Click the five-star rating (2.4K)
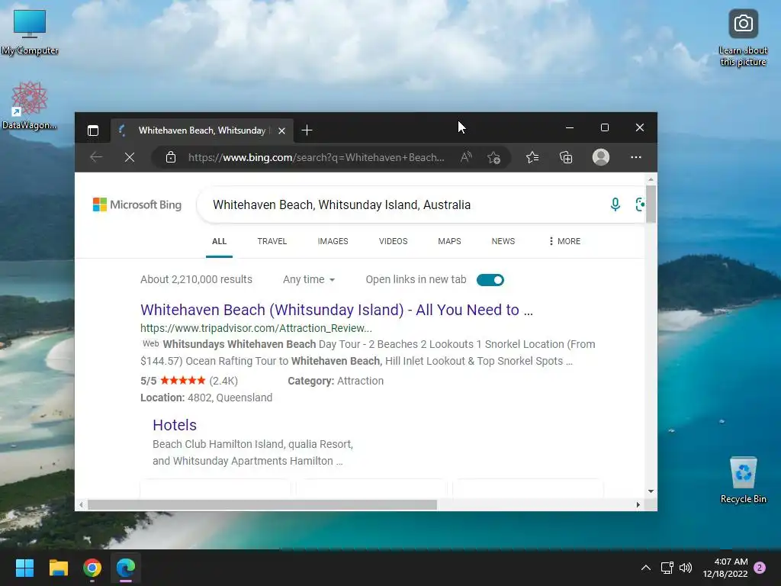This screenshot has height=586, width=781. [x=189, y=381]
